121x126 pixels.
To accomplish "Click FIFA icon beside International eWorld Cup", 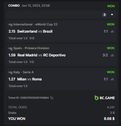I will [x=10, y=25].
